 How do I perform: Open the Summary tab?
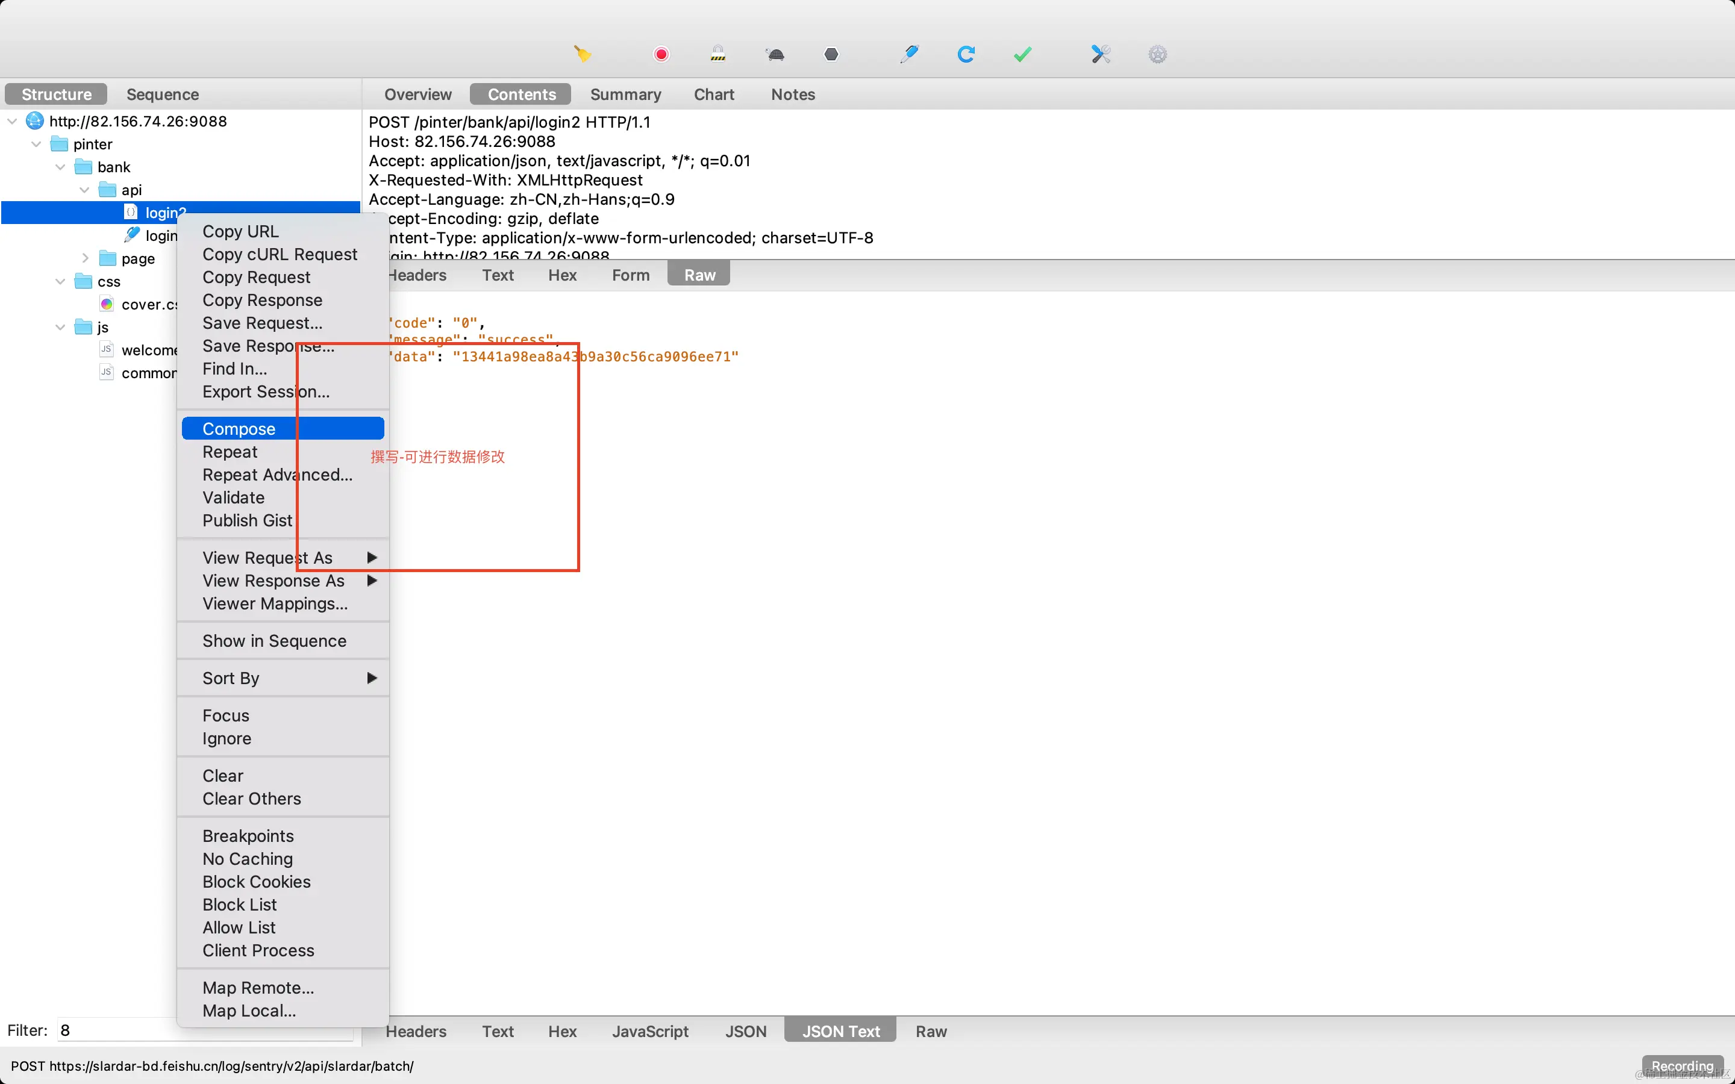[x=625, y=95]
